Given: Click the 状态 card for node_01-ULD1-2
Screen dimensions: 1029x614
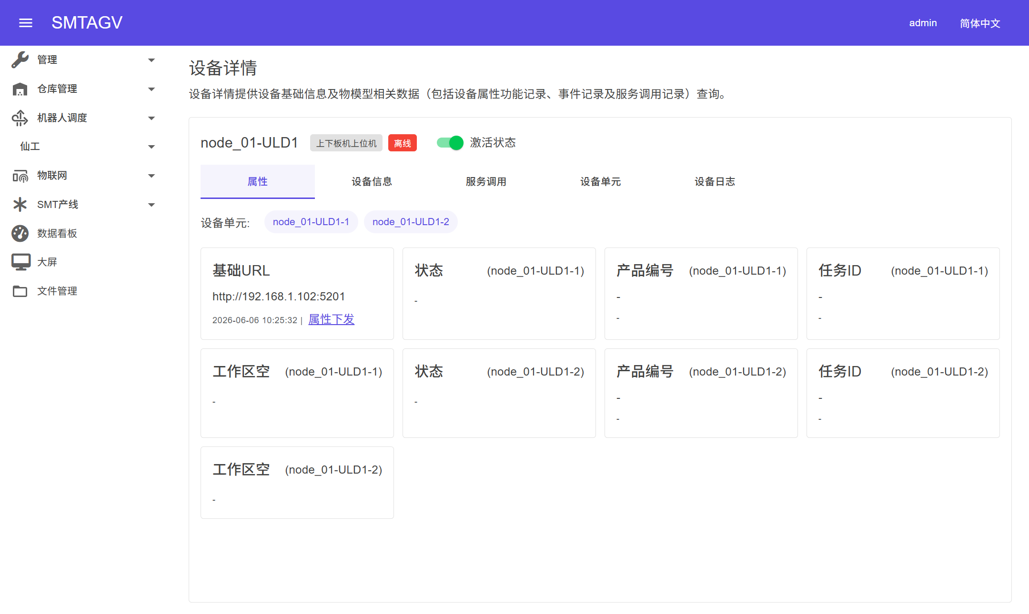Looking at the screenshot, I should click(x=499, y=393).
